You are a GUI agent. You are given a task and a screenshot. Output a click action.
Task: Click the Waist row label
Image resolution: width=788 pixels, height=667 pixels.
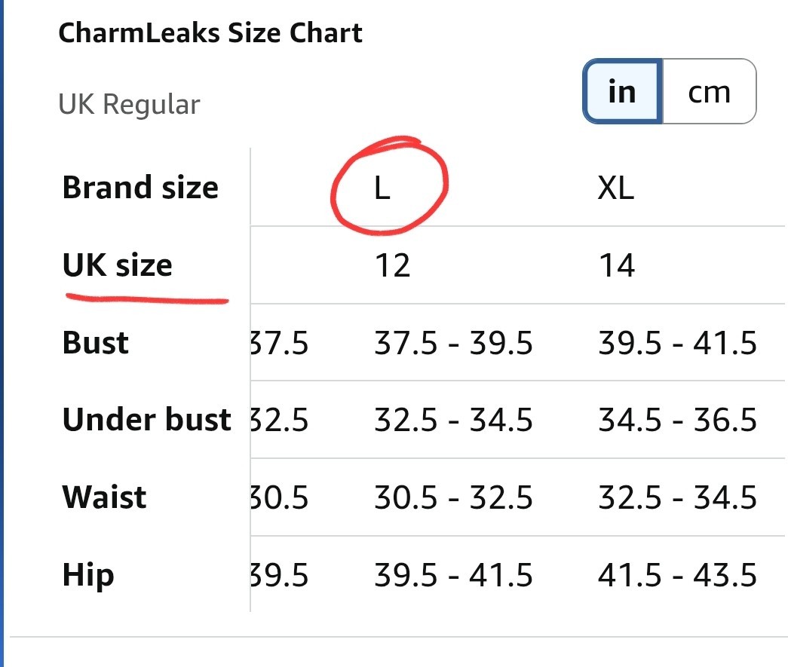click(104, 497)
